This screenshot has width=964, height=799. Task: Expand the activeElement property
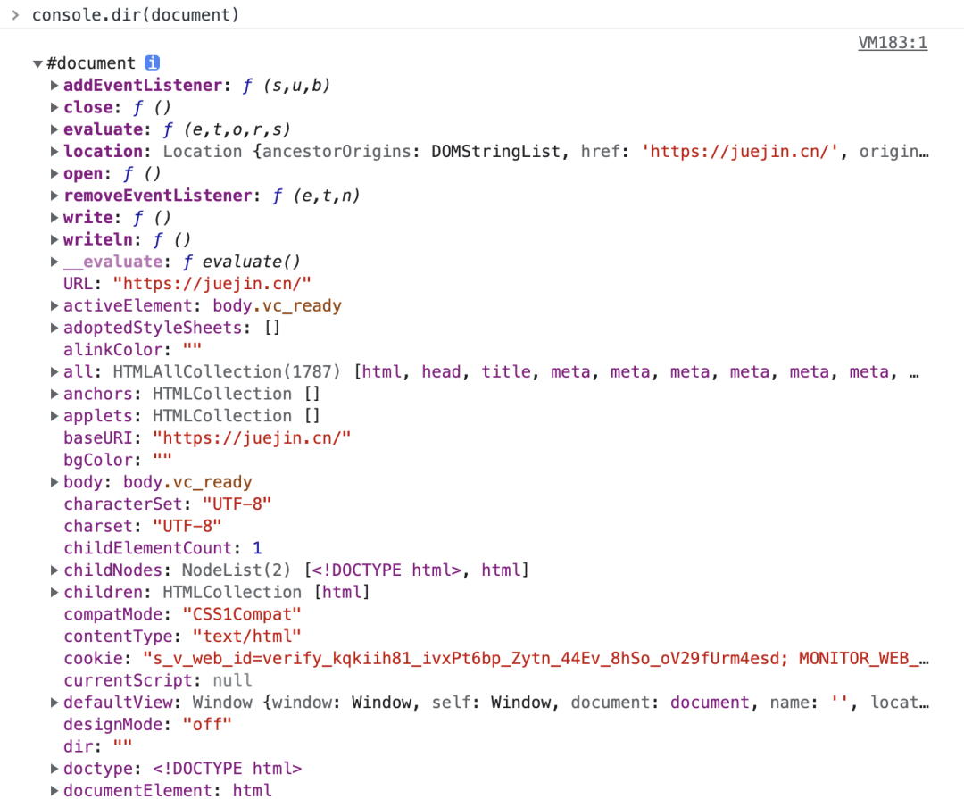[54, 305]
